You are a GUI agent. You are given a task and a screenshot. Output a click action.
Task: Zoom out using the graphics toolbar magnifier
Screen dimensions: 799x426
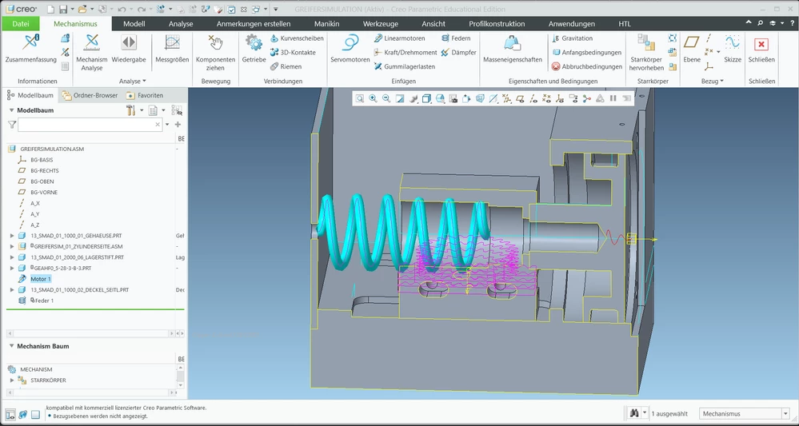(386, 99)
